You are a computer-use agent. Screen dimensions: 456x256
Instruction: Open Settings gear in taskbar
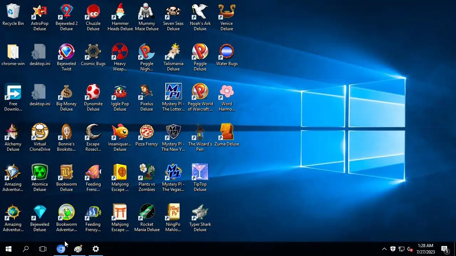tap(95, 249)
